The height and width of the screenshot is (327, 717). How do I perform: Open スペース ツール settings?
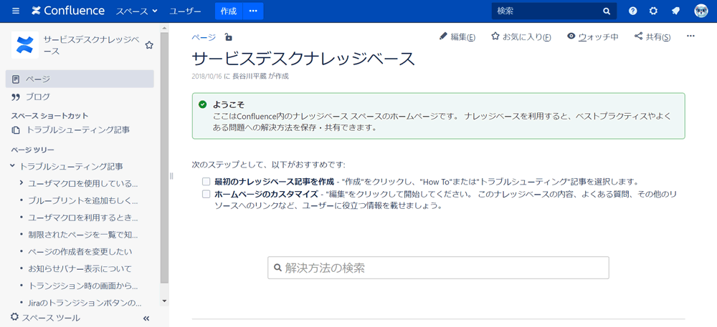pyautogui.click(x=45, y=318)
